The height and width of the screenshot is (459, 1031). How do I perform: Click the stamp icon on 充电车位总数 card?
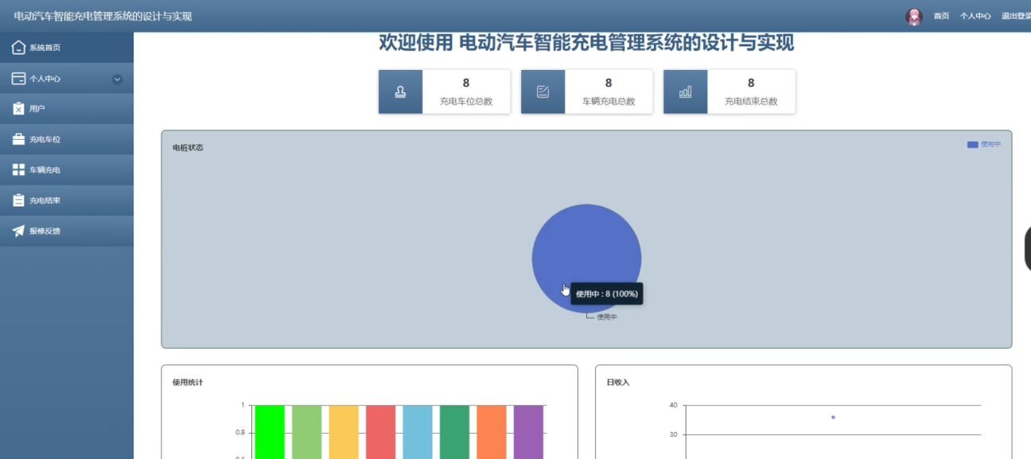pyautogui.click(x=400, y=92)
